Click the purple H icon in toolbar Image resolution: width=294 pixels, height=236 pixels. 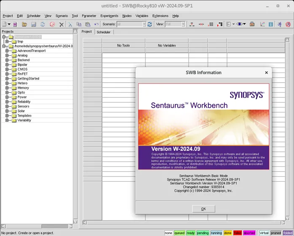pyautogui.click(x=15, y=24)
